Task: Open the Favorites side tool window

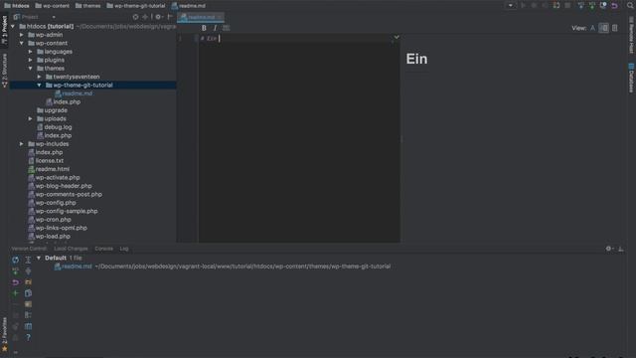Action: coord(4,334)
